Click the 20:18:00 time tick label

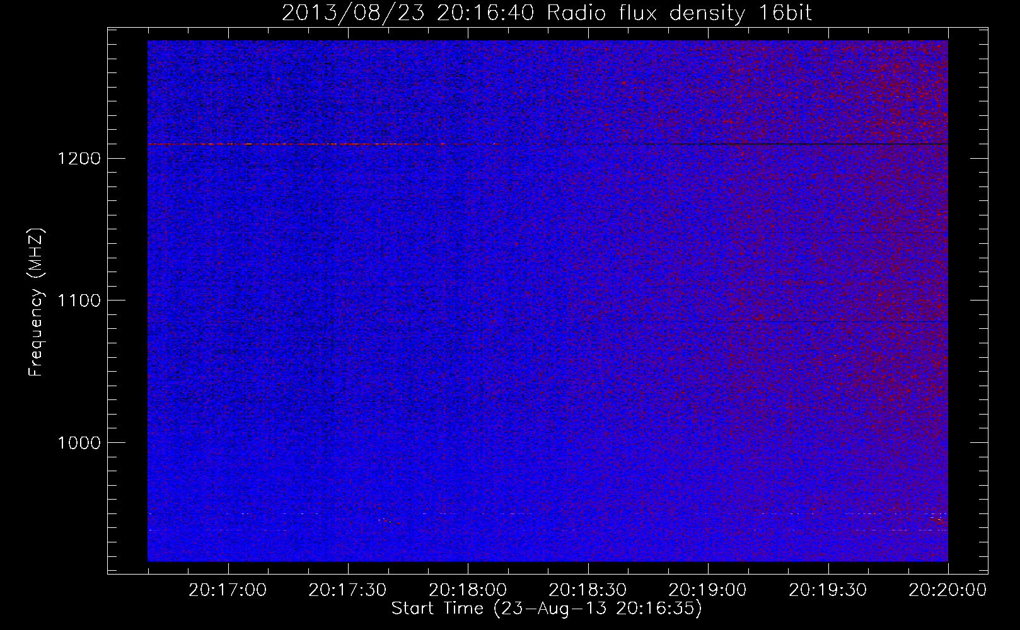click(x=468, y=590)
